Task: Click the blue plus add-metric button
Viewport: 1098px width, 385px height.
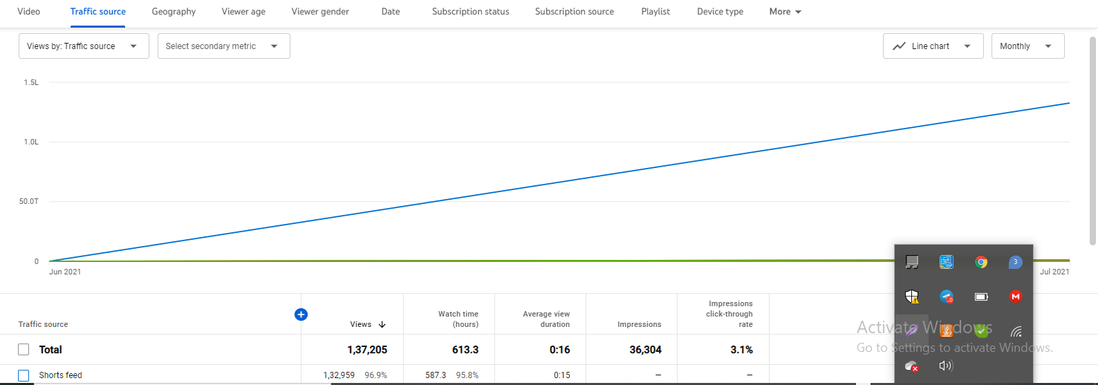Action: pyautogui.click(x=301, y=314)
